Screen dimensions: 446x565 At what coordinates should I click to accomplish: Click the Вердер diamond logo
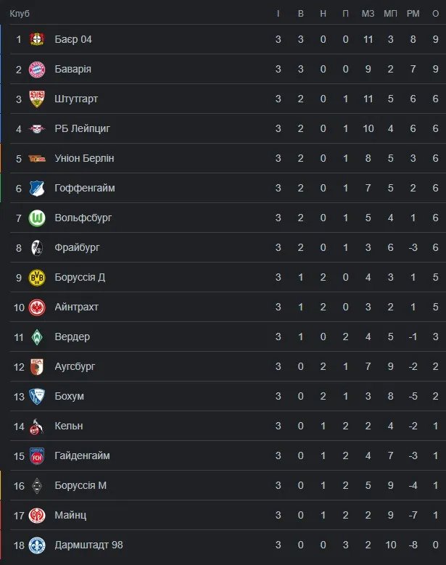[37, 337]
